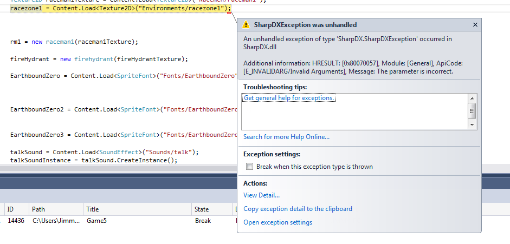Click the troubleshooting tips scrollbar thumb

click(x=472, y=111)
